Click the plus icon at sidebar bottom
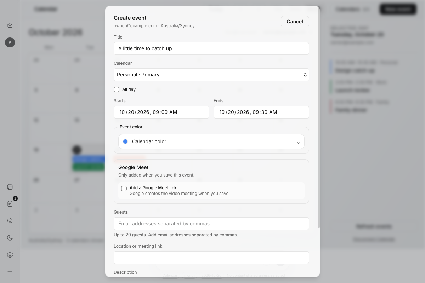Image resolution: width=425 pixels, height=283 pixels. point(10,272)
